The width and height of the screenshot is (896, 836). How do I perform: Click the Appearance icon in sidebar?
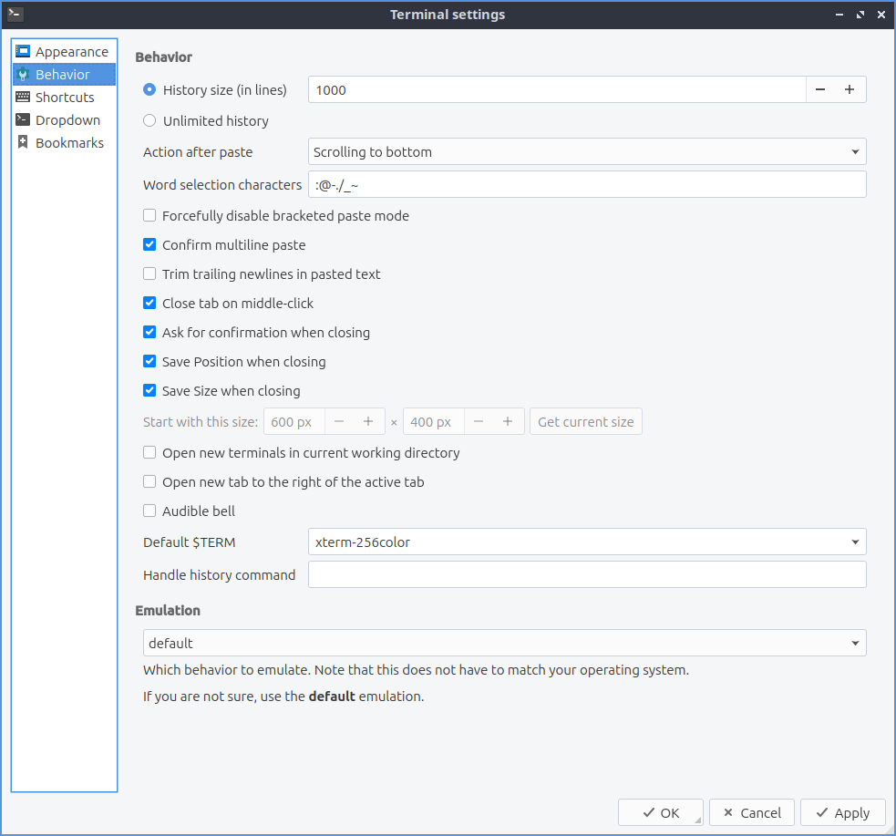coord(23,52)
